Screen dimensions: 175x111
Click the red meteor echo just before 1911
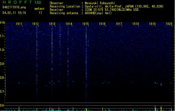19,83
